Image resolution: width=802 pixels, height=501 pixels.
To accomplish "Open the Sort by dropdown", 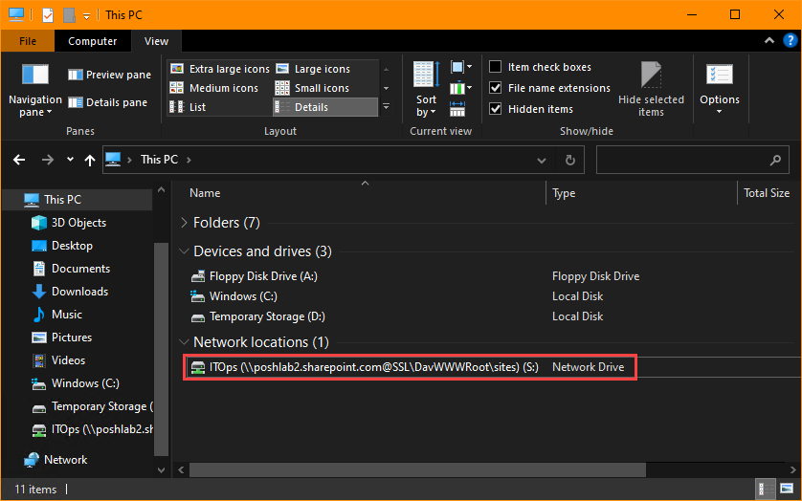I will (426, 105).
